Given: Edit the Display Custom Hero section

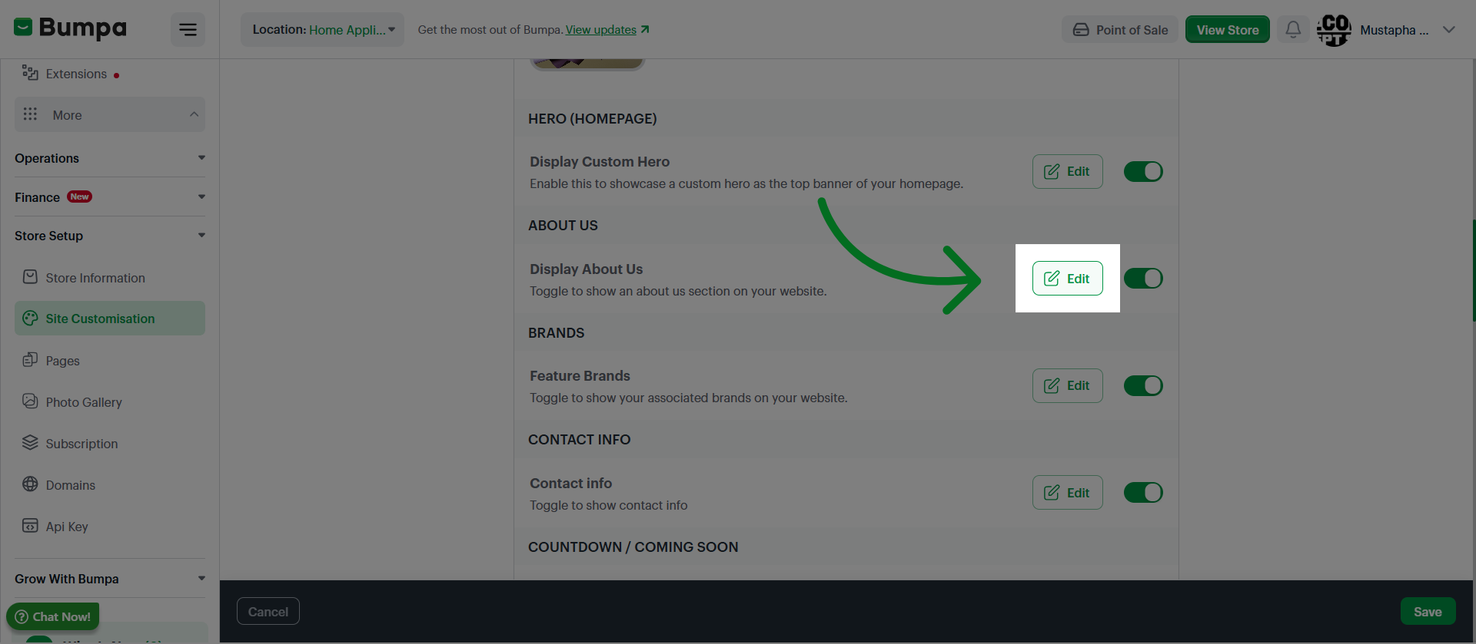Looking at the screenshot, I should click(x=1067, y=171).
